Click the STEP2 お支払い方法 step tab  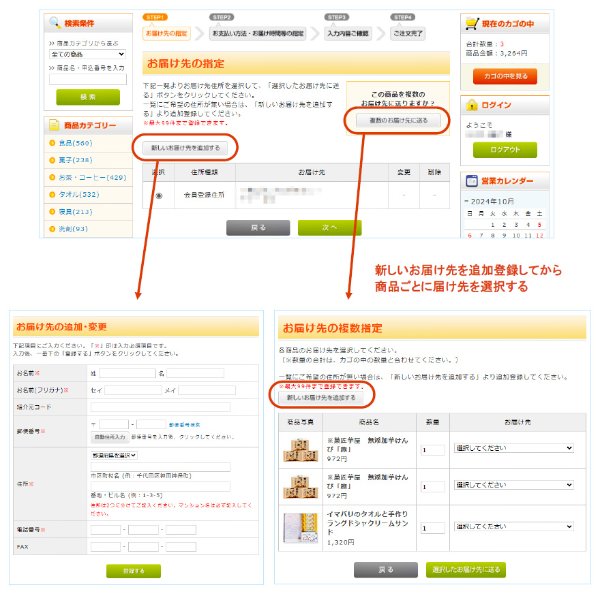pos(257,33)
